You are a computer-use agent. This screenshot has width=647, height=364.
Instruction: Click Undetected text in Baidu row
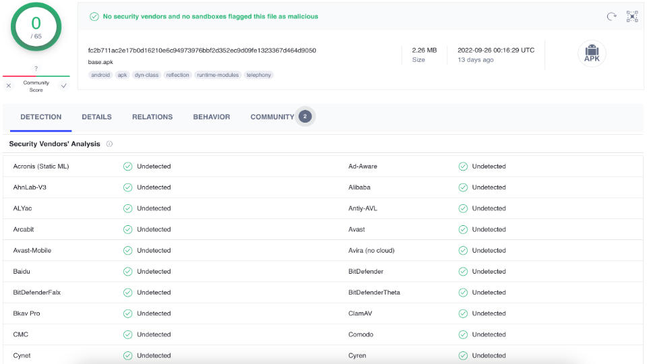(154, 272)
